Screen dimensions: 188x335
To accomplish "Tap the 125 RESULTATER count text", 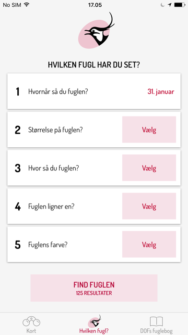I will coord(94,293).
